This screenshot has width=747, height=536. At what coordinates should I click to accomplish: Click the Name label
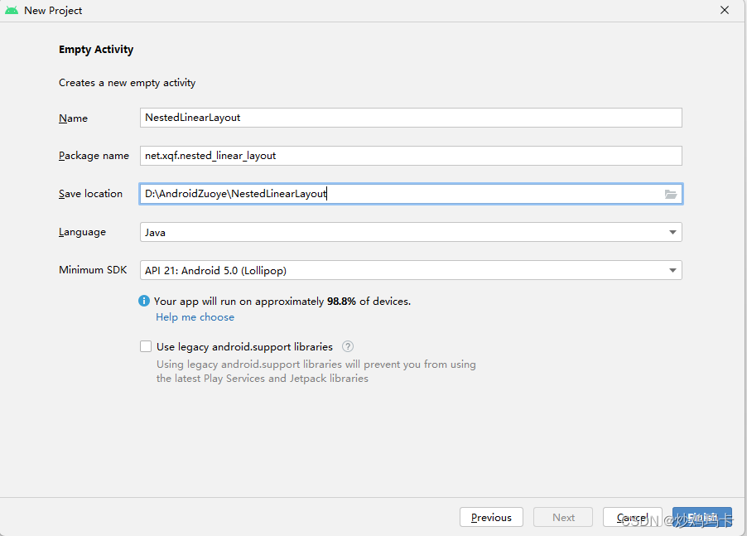click(74, 118)
